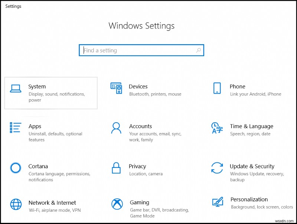
Task: Click the Network & Internet globe icon
Action: [x=16, y=204]
